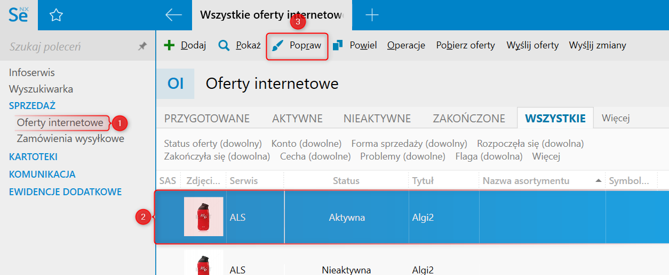
Task: Open the Konto (dowolne) filter
Action: coord(306,144)
